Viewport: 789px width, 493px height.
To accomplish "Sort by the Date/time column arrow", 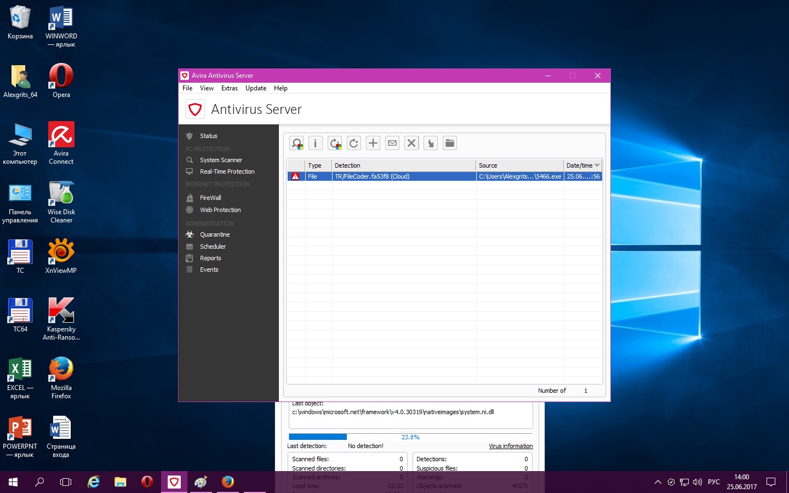I will 597,165.
